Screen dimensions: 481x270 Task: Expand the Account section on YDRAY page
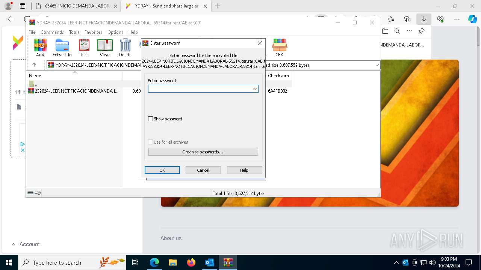(x=26, y=244)
